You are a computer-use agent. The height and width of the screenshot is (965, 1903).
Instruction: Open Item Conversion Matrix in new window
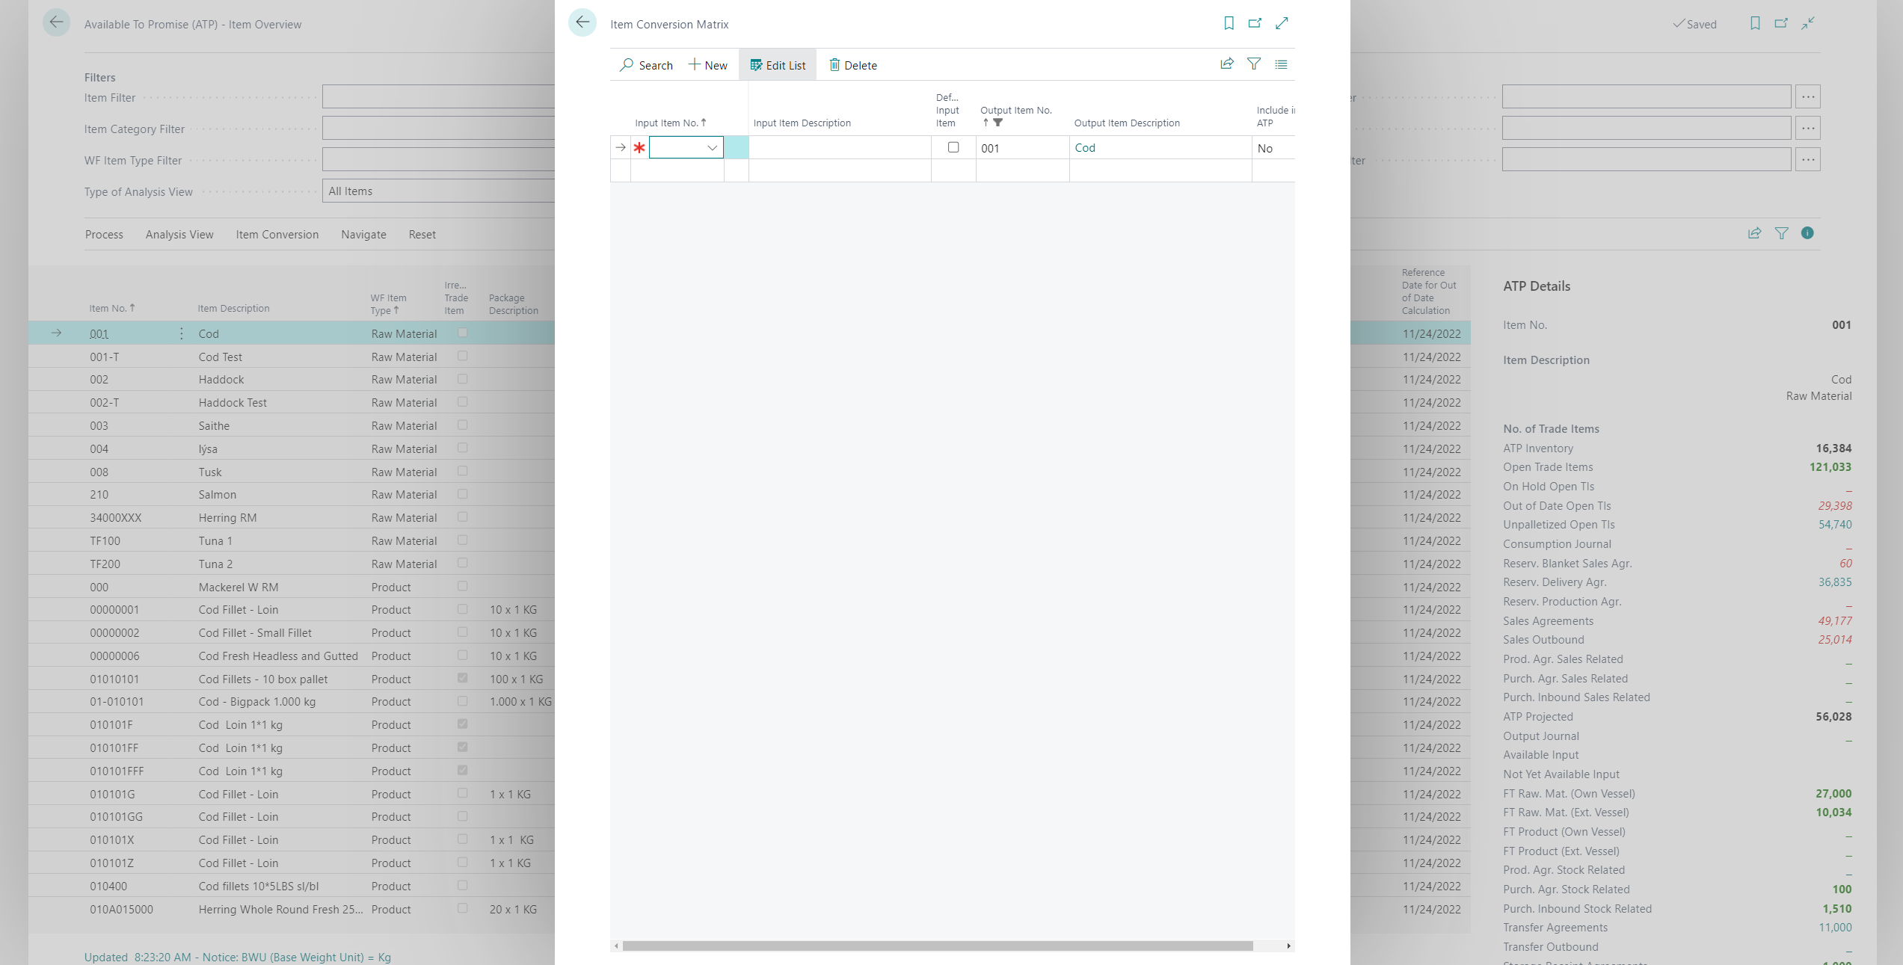coord(1255,23)
